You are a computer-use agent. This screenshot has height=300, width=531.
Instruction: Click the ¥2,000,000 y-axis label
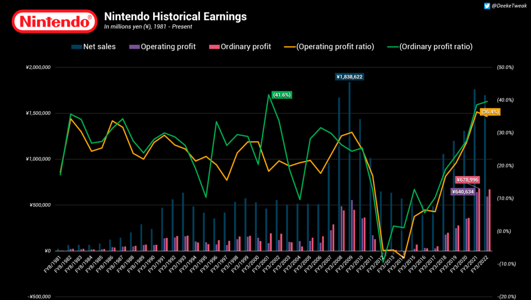coord(38,67)
